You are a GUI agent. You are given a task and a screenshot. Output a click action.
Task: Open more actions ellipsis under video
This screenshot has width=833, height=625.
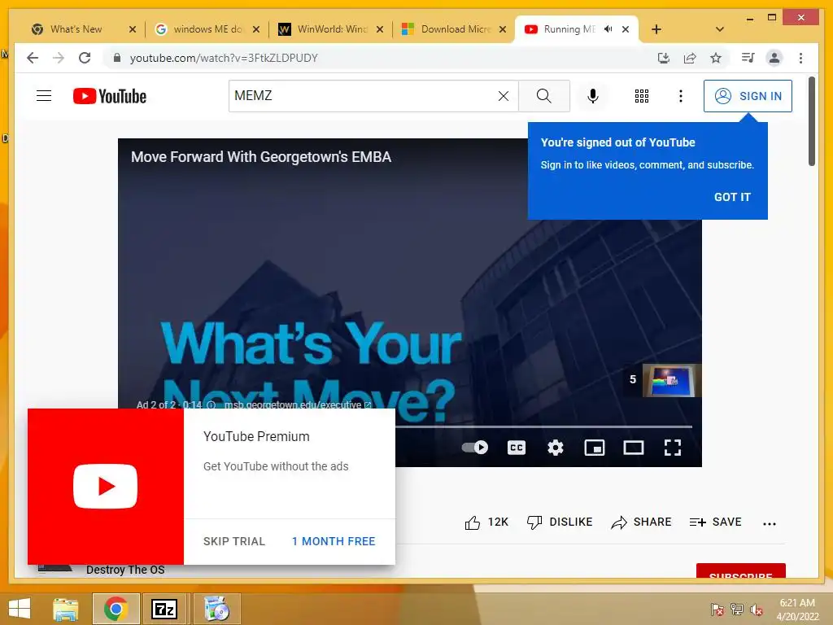770,523
